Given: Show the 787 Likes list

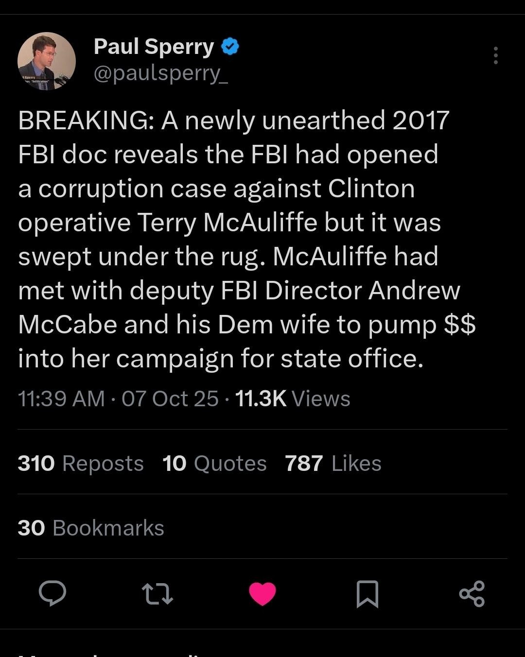Looking at the screenshot, I should pyautogui.click(x=333, y=463).
